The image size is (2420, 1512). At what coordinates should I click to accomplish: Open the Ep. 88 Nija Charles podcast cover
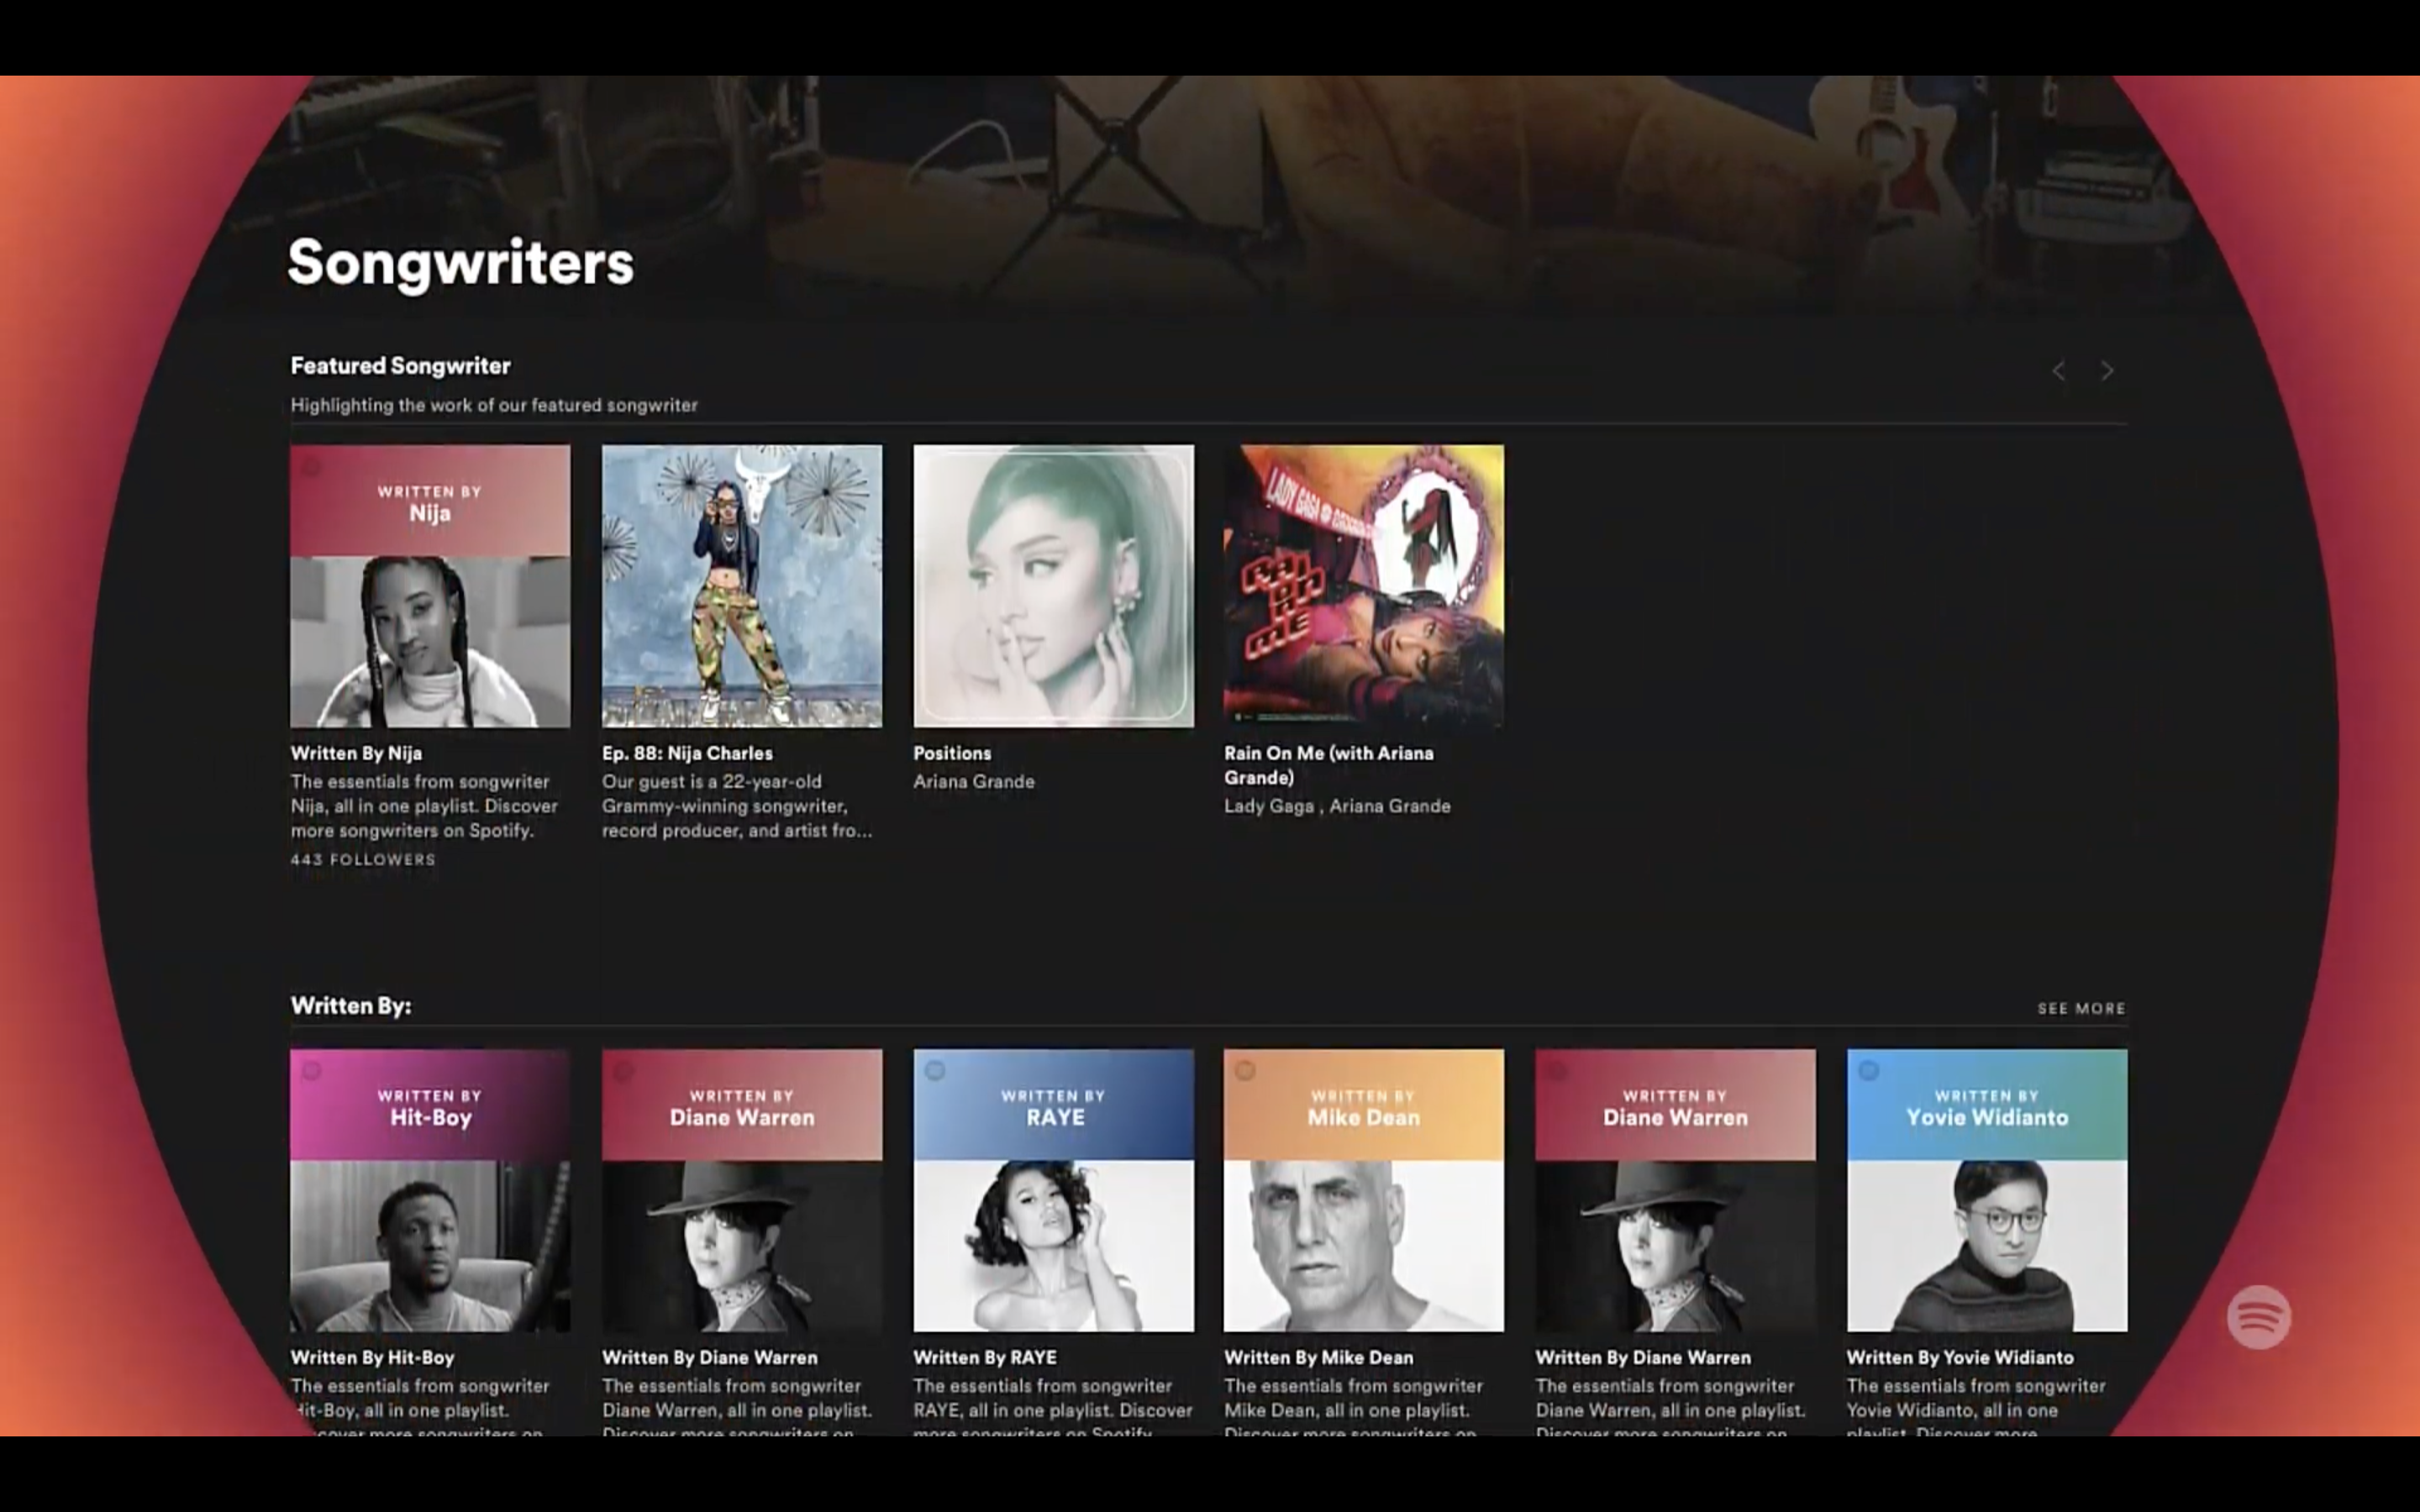(x=742, y=586)
